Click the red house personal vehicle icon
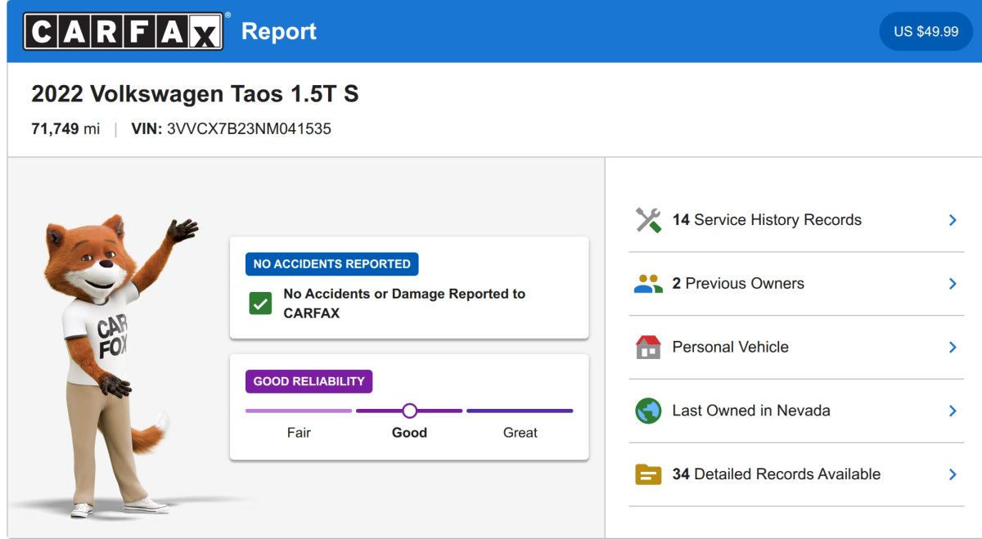The width and height of the screenshot is (982, 539). tap(648, 347)
